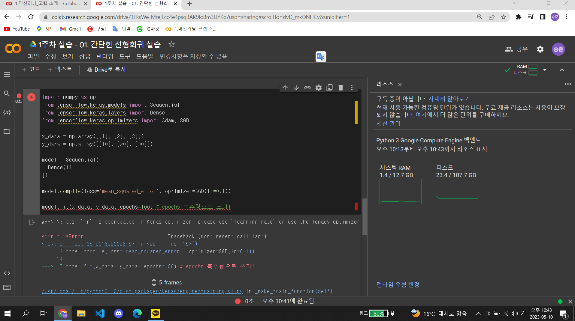This screenshot has width=575, height=321.
Task: Expand RAM/disk connection dropdown arrow
Action: click(x=545, y=70)
